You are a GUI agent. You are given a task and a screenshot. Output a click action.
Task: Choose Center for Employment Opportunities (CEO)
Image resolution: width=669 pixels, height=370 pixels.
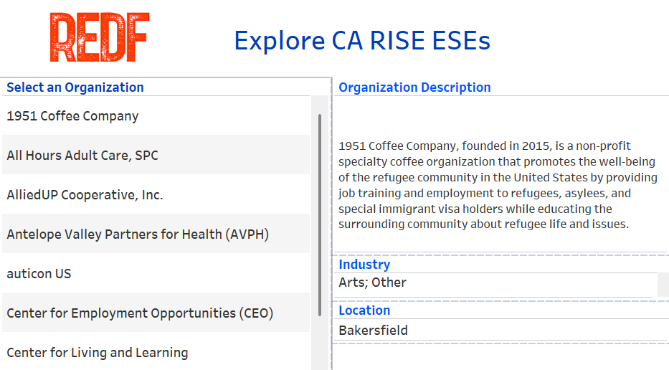140,313
